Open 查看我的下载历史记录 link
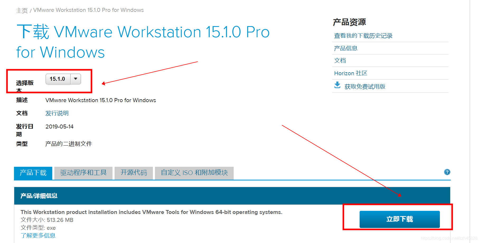480x243 pixels. click(363, 36)
